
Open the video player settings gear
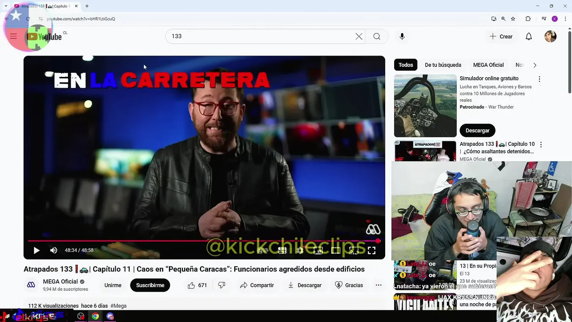tap(300, 250)
